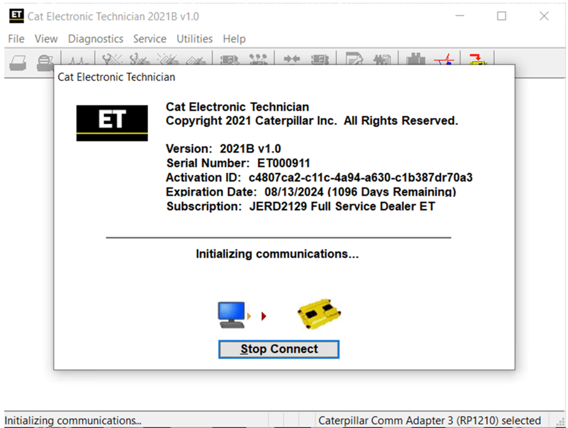The height and width of the screenshot is (428, 568).
Task: Open the Help menu
Action: (234, 39)
